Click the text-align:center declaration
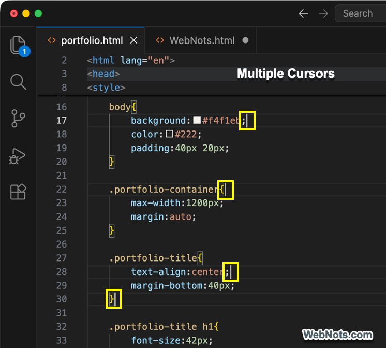Screen dimensions: 386x348 tap(180, 272)
